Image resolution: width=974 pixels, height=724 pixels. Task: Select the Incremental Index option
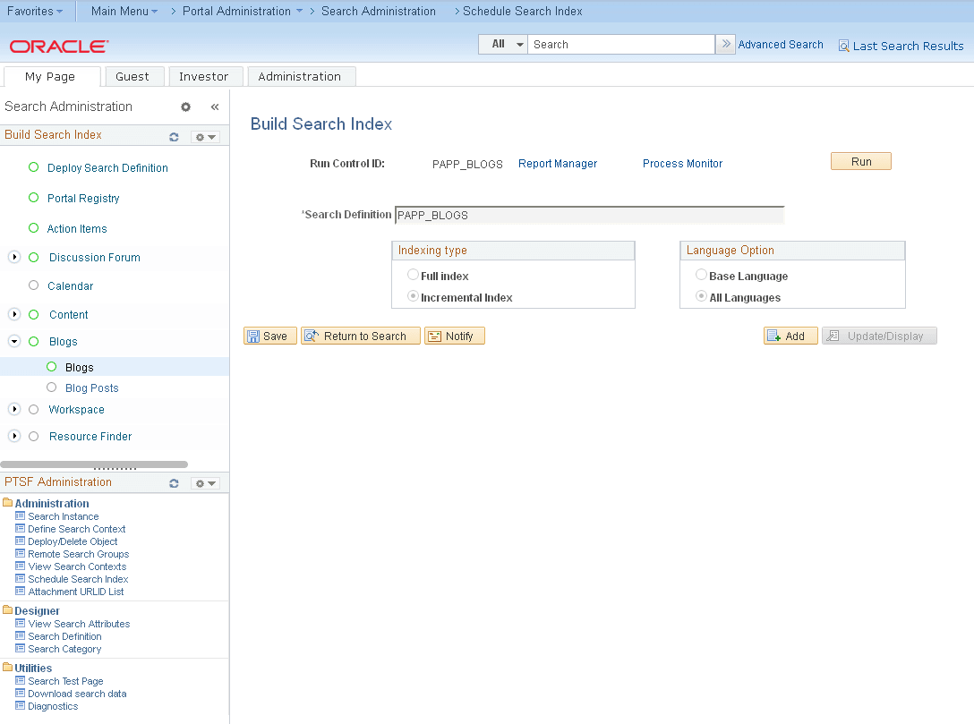point(412,296)
